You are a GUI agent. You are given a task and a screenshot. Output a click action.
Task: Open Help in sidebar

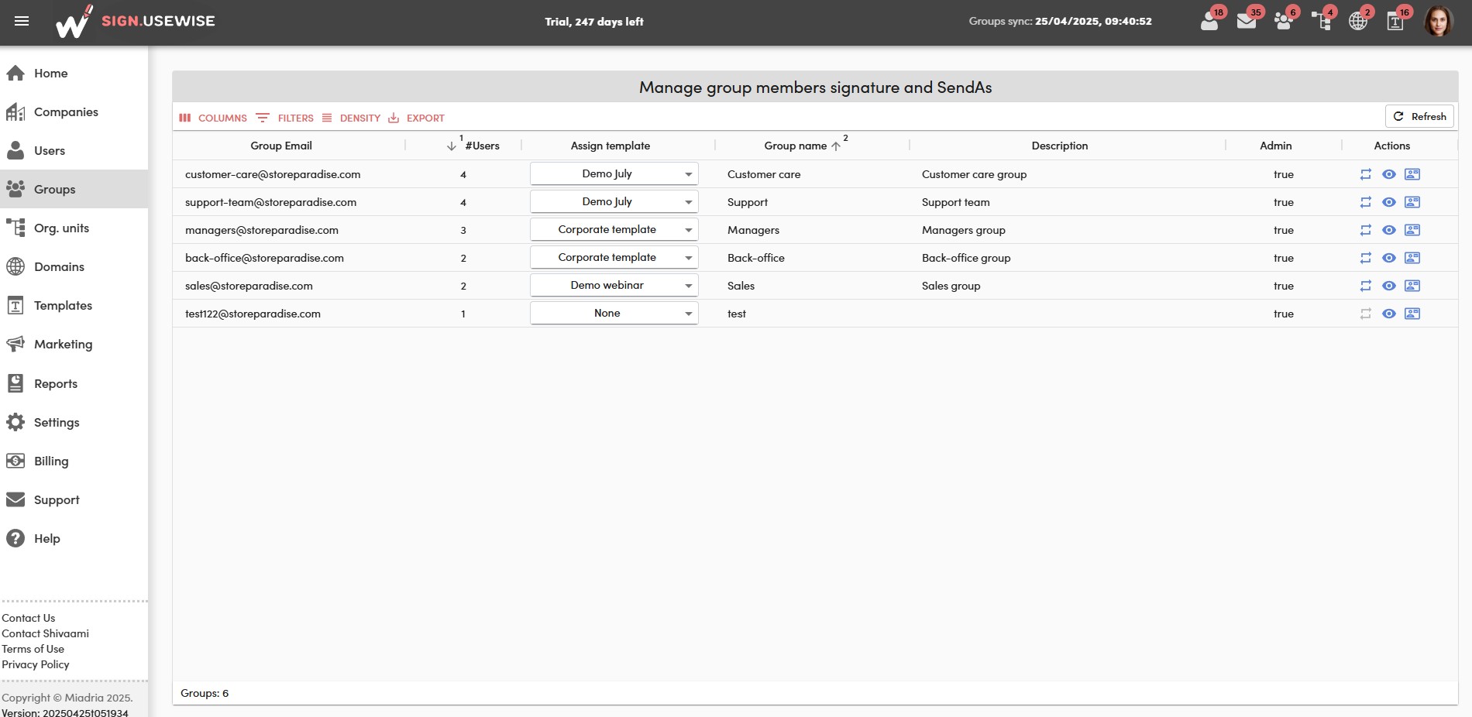point(74,538)
